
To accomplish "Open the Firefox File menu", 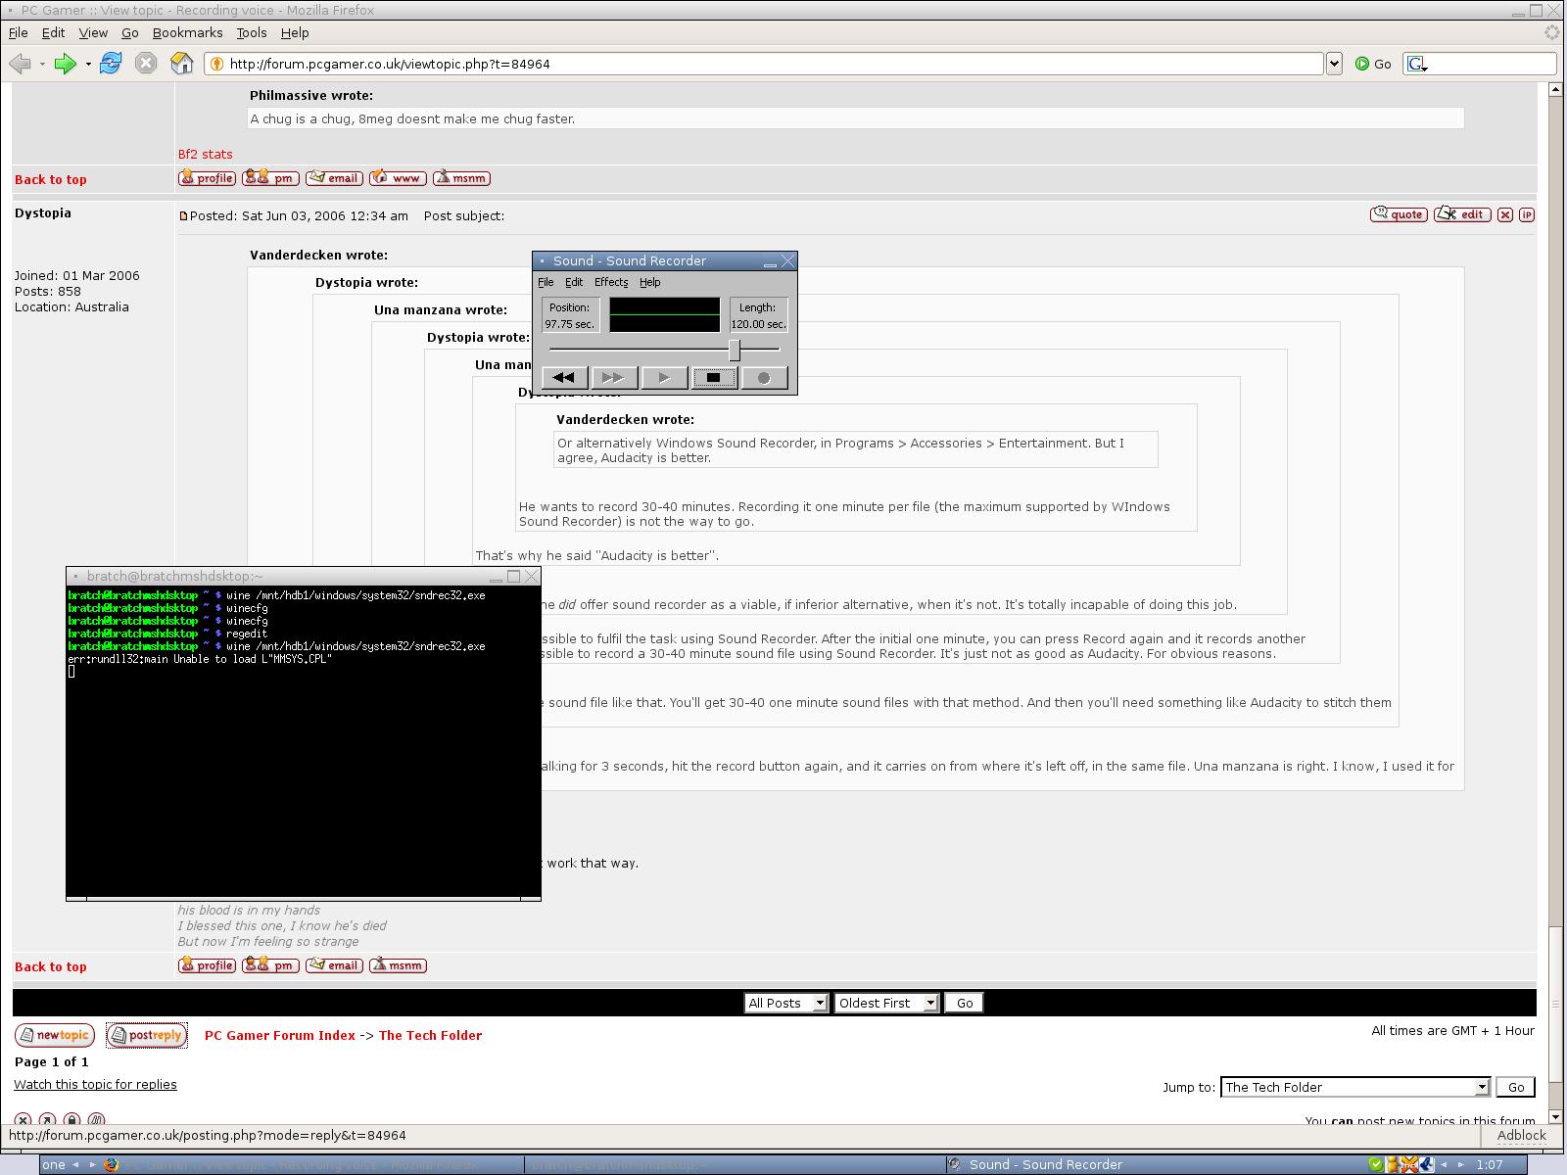I will 19,32.
